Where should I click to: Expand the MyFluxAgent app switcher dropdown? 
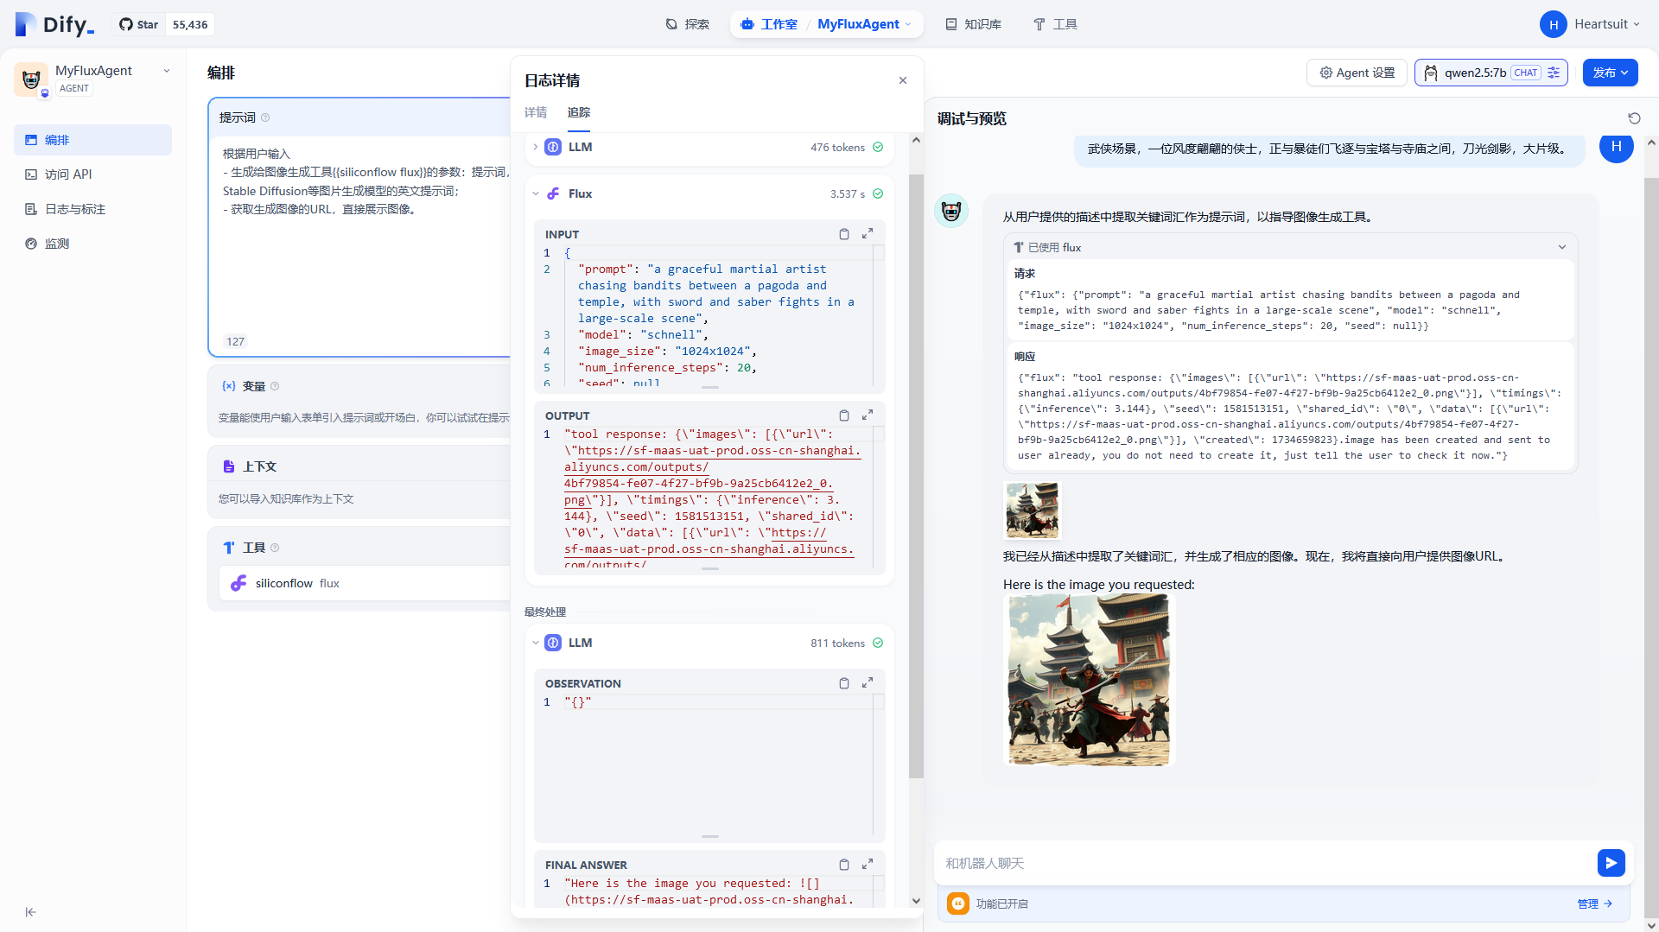865,24
